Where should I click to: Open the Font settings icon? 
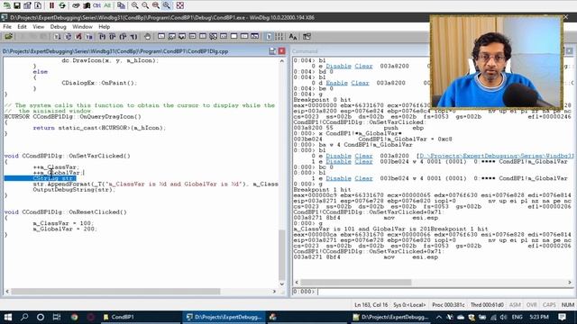point(293,36)
